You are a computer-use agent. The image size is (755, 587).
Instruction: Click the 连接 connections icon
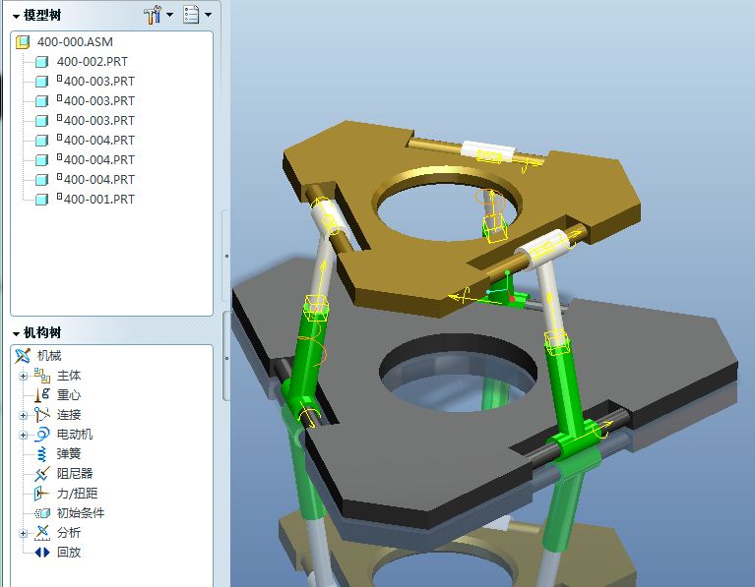coord(42,415)
